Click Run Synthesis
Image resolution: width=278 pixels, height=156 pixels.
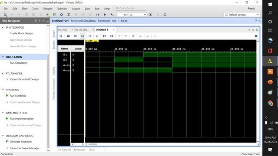(x=18, y=96)
